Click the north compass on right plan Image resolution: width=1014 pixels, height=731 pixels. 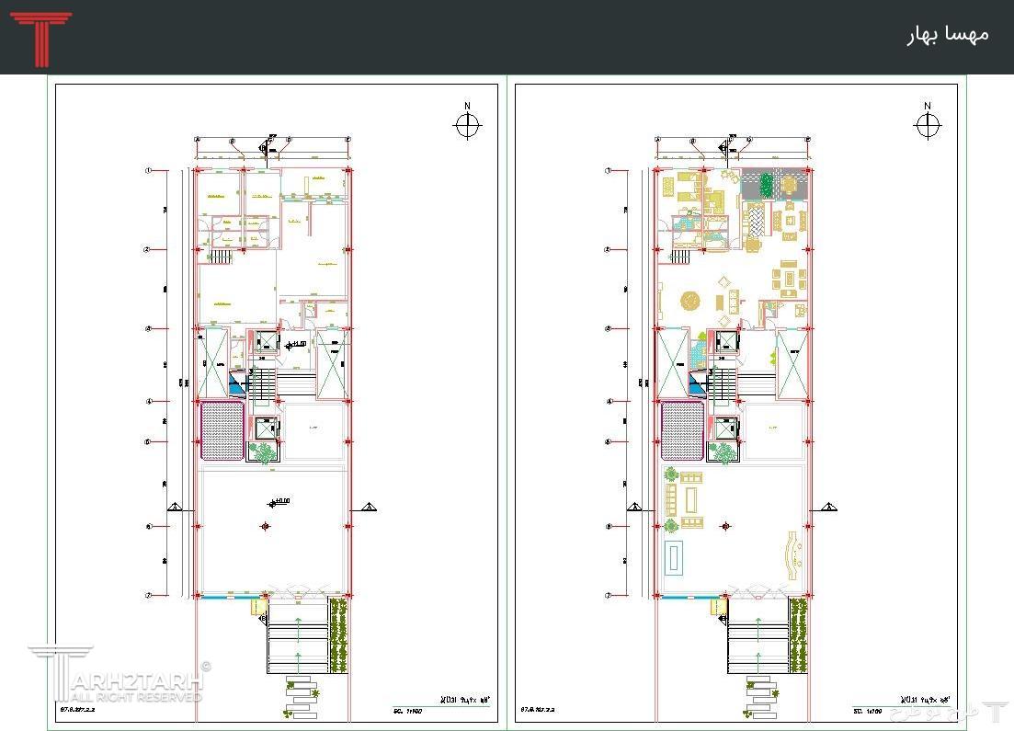tap(927, 125)
